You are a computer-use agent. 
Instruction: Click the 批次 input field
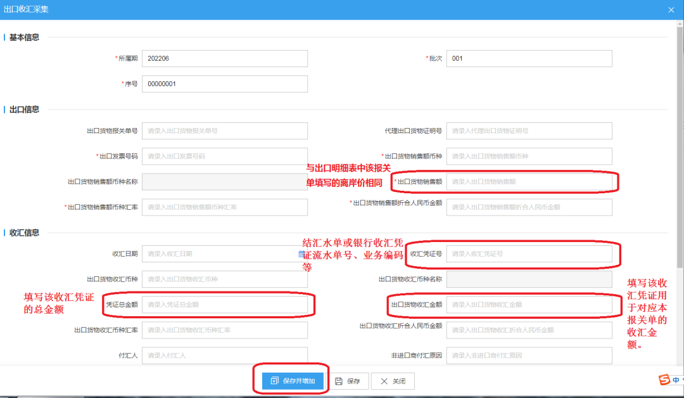[x=529, y=58]
